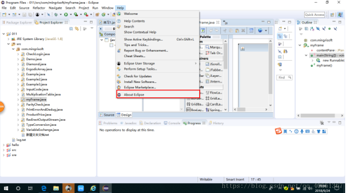Open the History tab
This screenshot has width=347, height=193.
point(216,123)
